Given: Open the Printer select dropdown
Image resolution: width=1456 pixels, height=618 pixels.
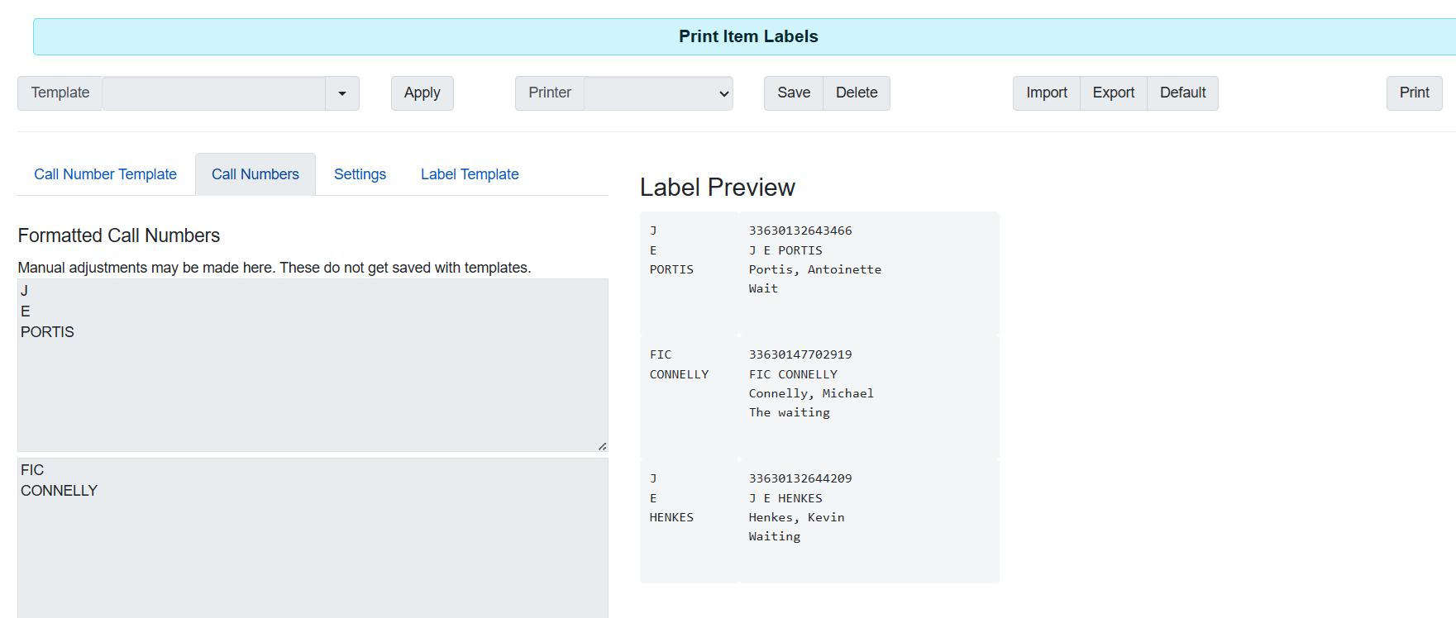Looking at the screenshot, I should (x=658, y=93).
